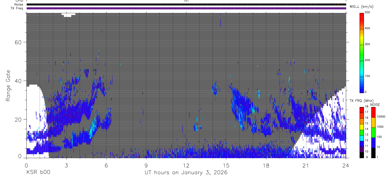This screenshot has width=389, height=179.
Task: Click the '16' tick on the TX FRQ legend
Action: pyautogui.click(x=367, y=118)
